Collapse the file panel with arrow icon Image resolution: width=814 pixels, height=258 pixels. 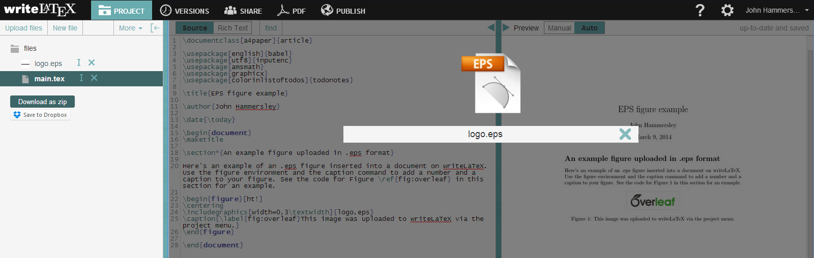(x=155, y=28)
